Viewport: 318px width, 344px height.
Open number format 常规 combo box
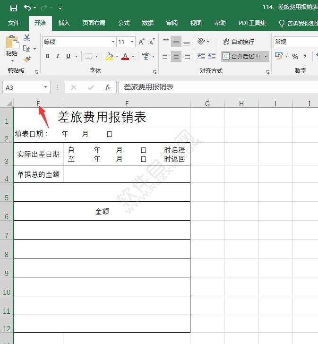296,42
